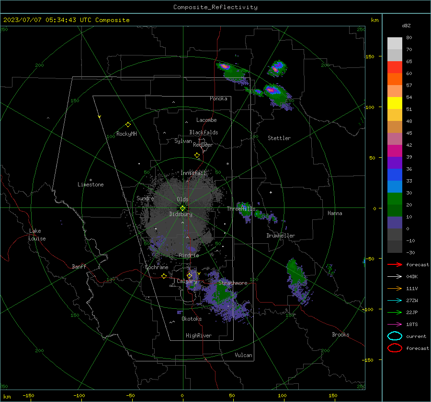
Task: Click the Sundre town label
Action: pos(145,198)
